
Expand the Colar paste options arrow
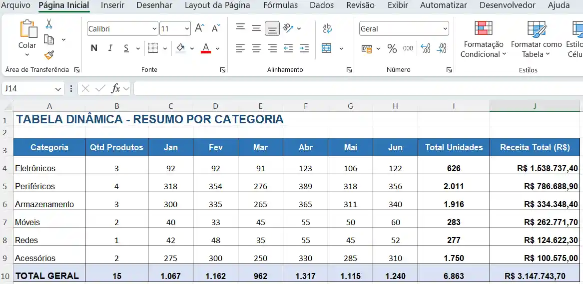(x=27, y=55)
